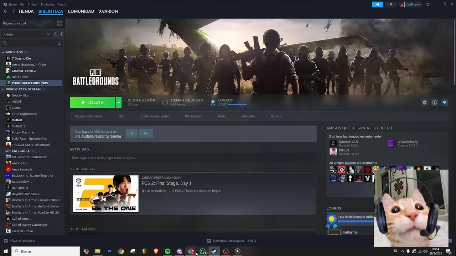Screen dimensions: 456x256
Task: Click the activity comment input field
Action: pyautogui.click(x=193, y=158)
